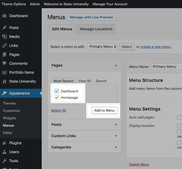The width and height of the screenshot is (182, 169).
Task: Open the View All pages tab
Action: click(x=85, y=81)
